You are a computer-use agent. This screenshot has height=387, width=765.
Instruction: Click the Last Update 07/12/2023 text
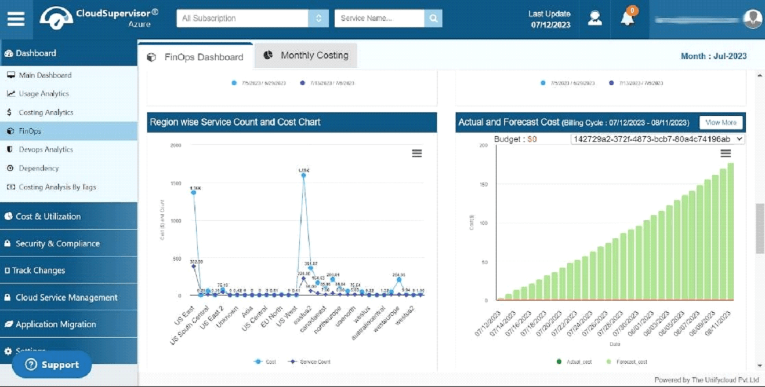[550, 19]
